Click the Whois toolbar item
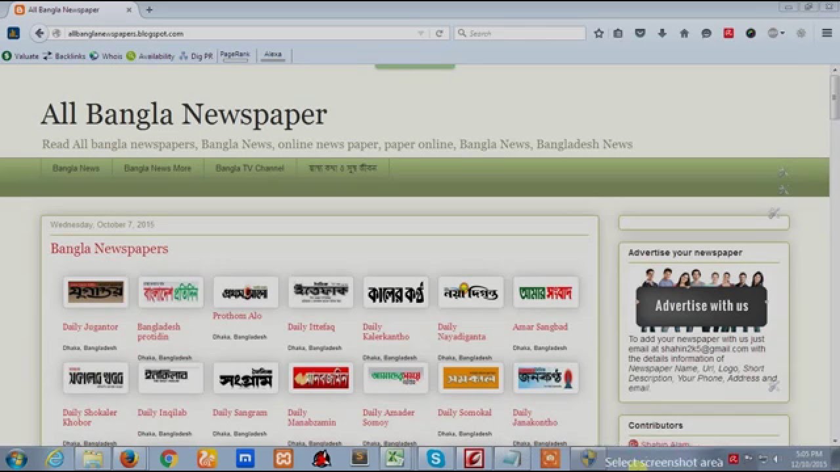This screenshot has height=472, width=840. tap(106, 56)
